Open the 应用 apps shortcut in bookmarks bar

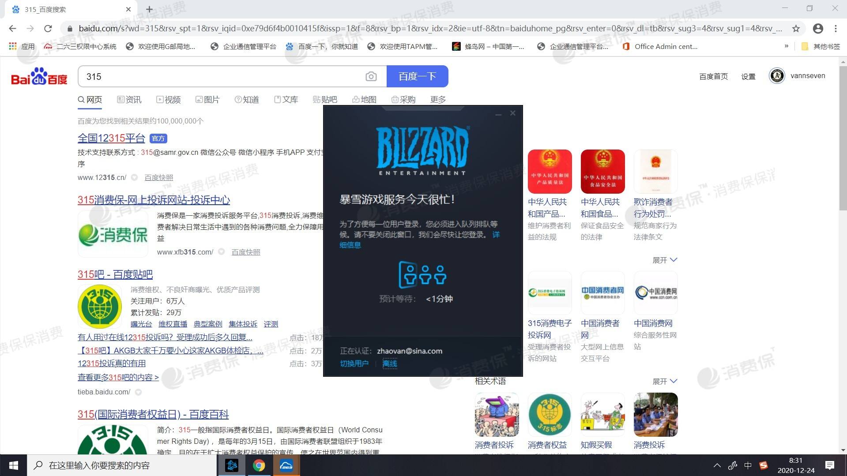coord(22,46)
